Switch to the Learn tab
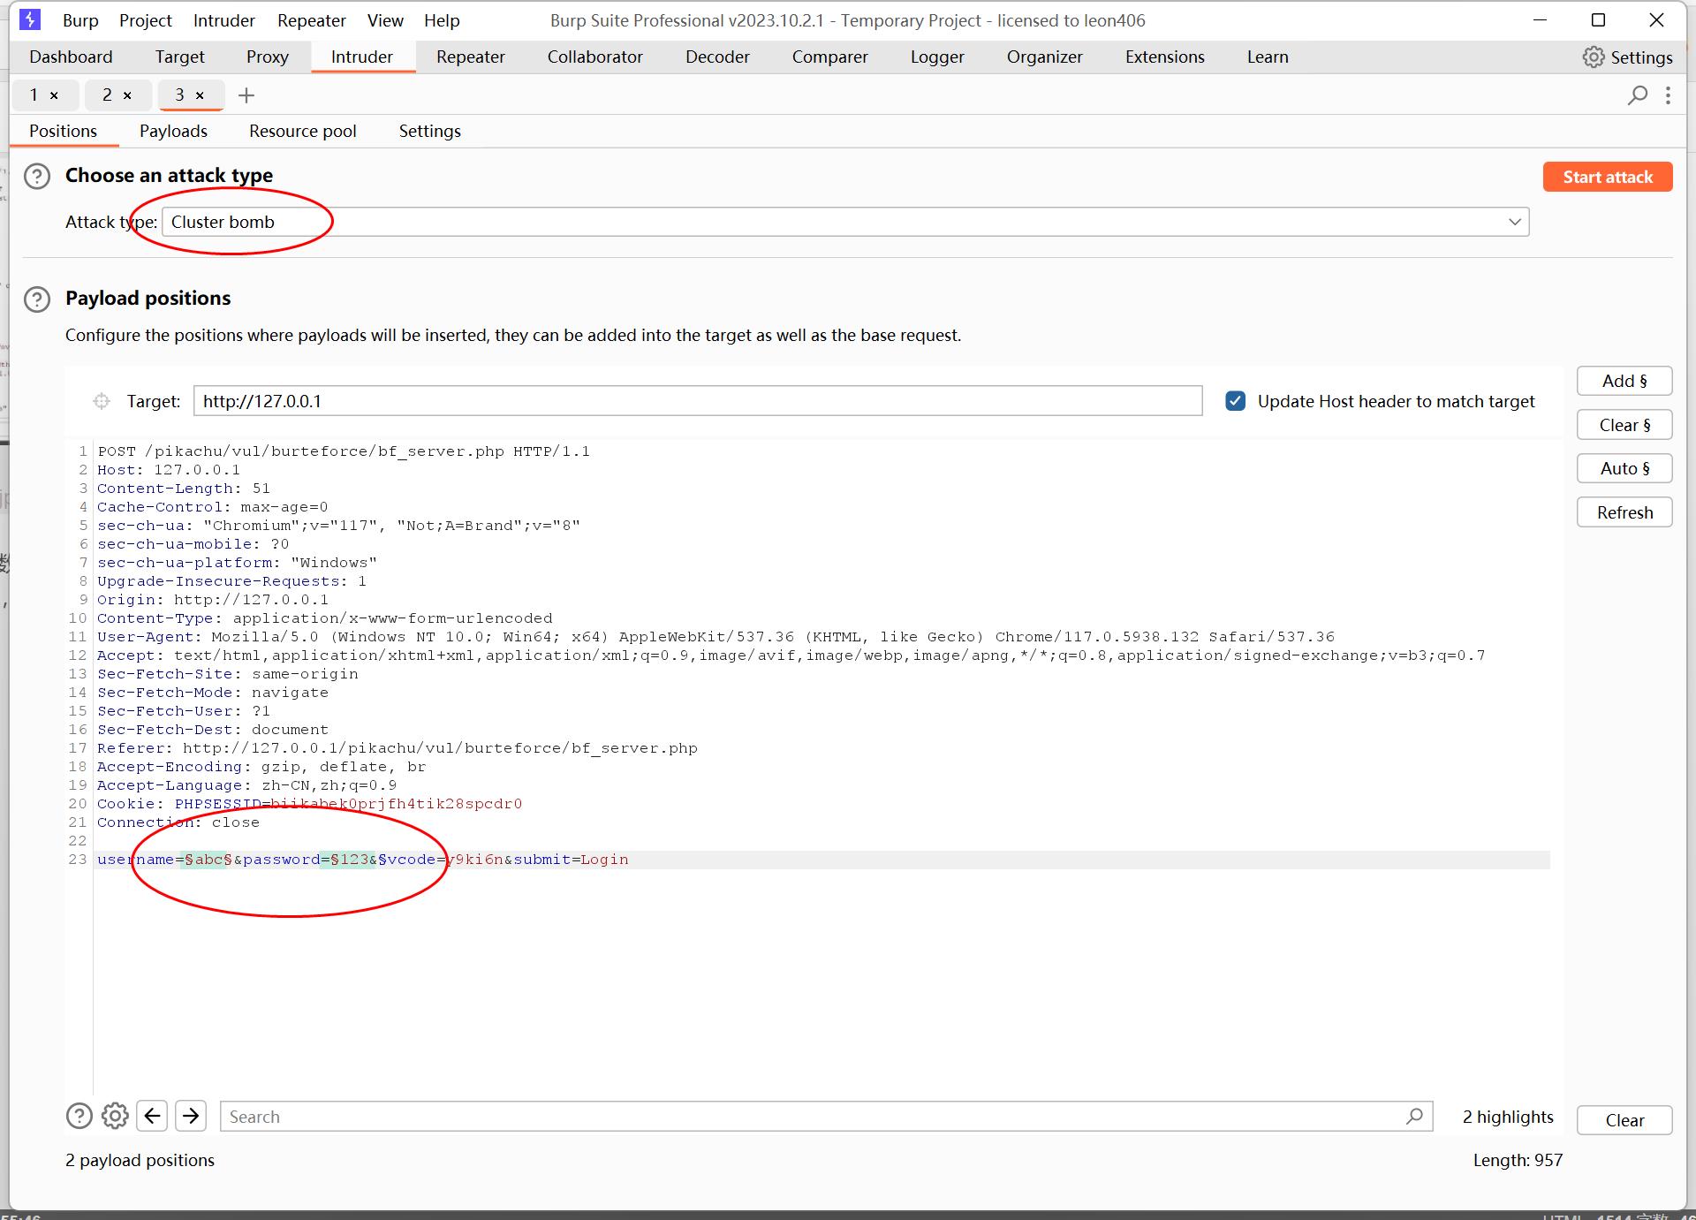The width and height of the screenshot is (1696, 1220). click(1268, 57)
